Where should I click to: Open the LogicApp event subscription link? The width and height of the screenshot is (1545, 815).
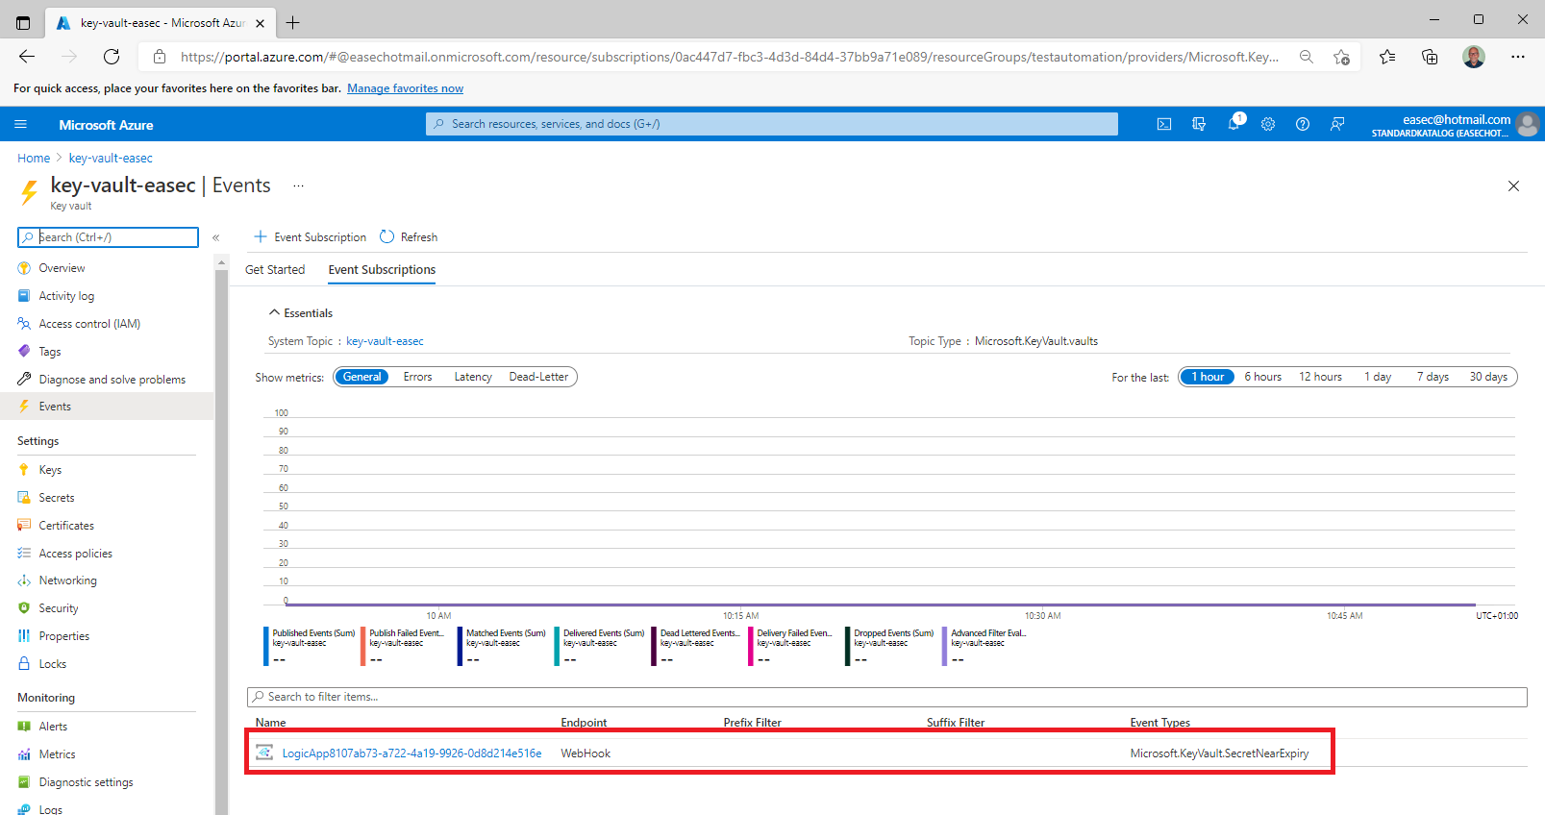click(411, 753)
